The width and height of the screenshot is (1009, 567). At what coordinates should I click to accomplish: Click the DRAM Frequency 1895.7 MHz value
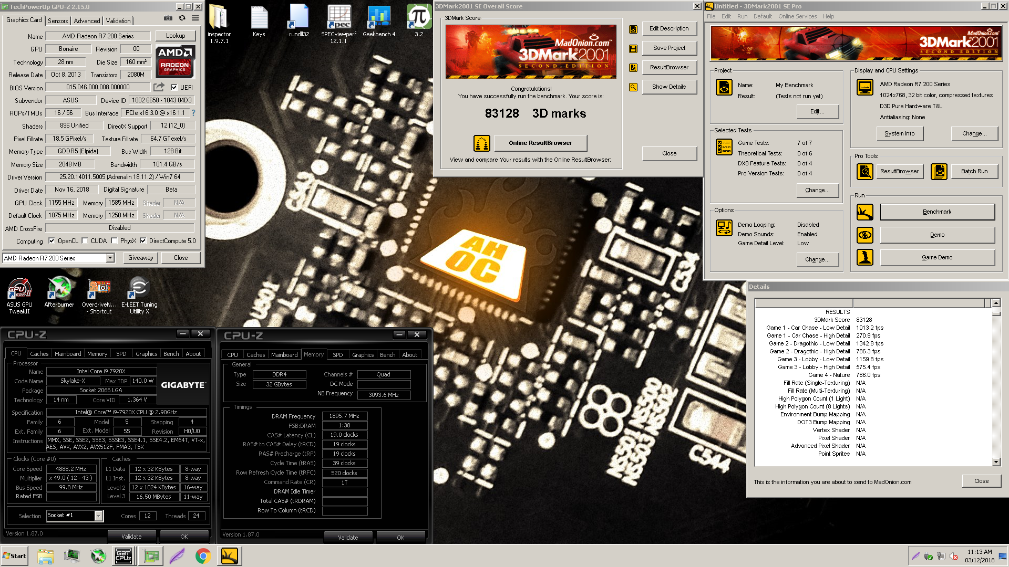point(344,416)
